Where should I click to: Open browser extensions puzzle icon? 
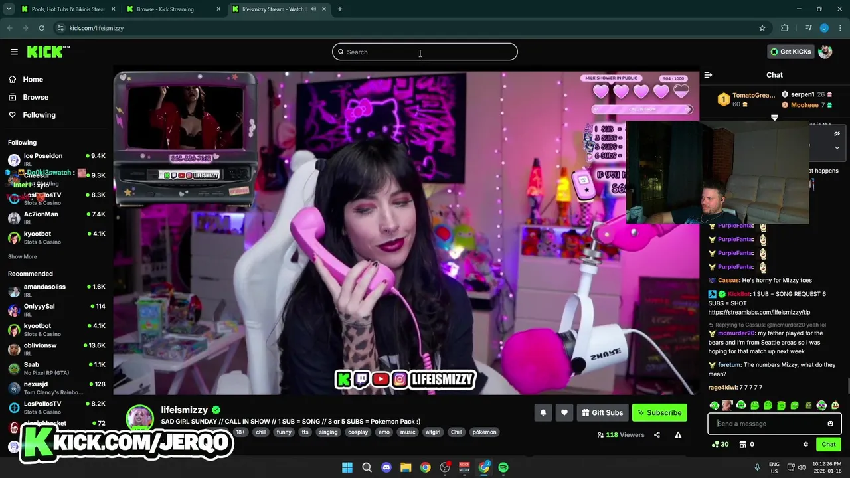pyautogui.click(x=784, y=28)
